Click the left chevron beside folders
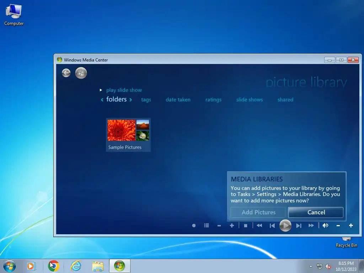This screenshot has height=273, width=364. point(102,100)
